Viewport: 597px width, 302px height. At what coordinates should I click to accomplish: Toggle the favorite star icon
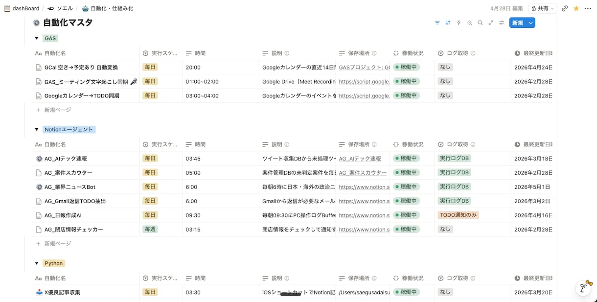pos(576,8)
